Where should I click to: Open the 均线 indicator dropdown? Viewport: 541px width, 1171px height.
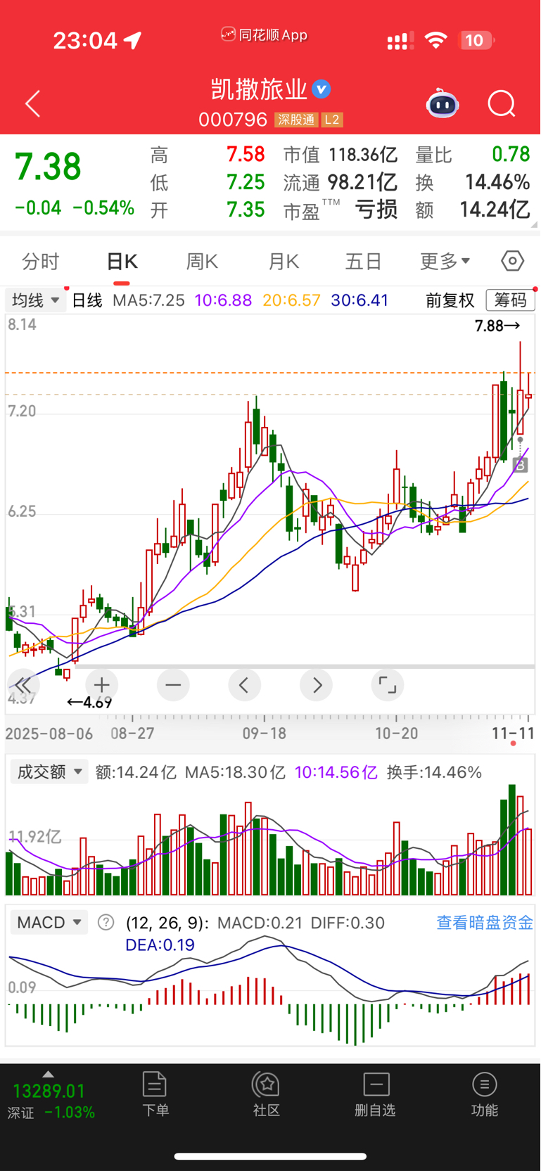pyautogui.click(x=35, y=300)
